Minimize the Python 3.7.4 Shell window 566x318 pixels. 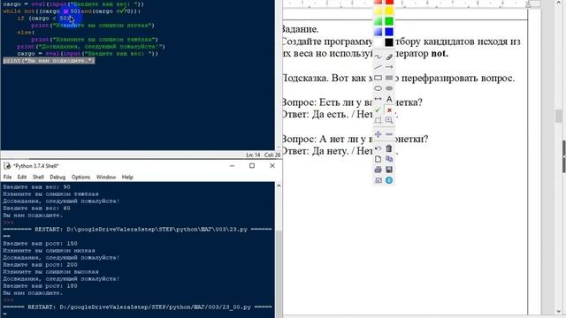[232, 165]
